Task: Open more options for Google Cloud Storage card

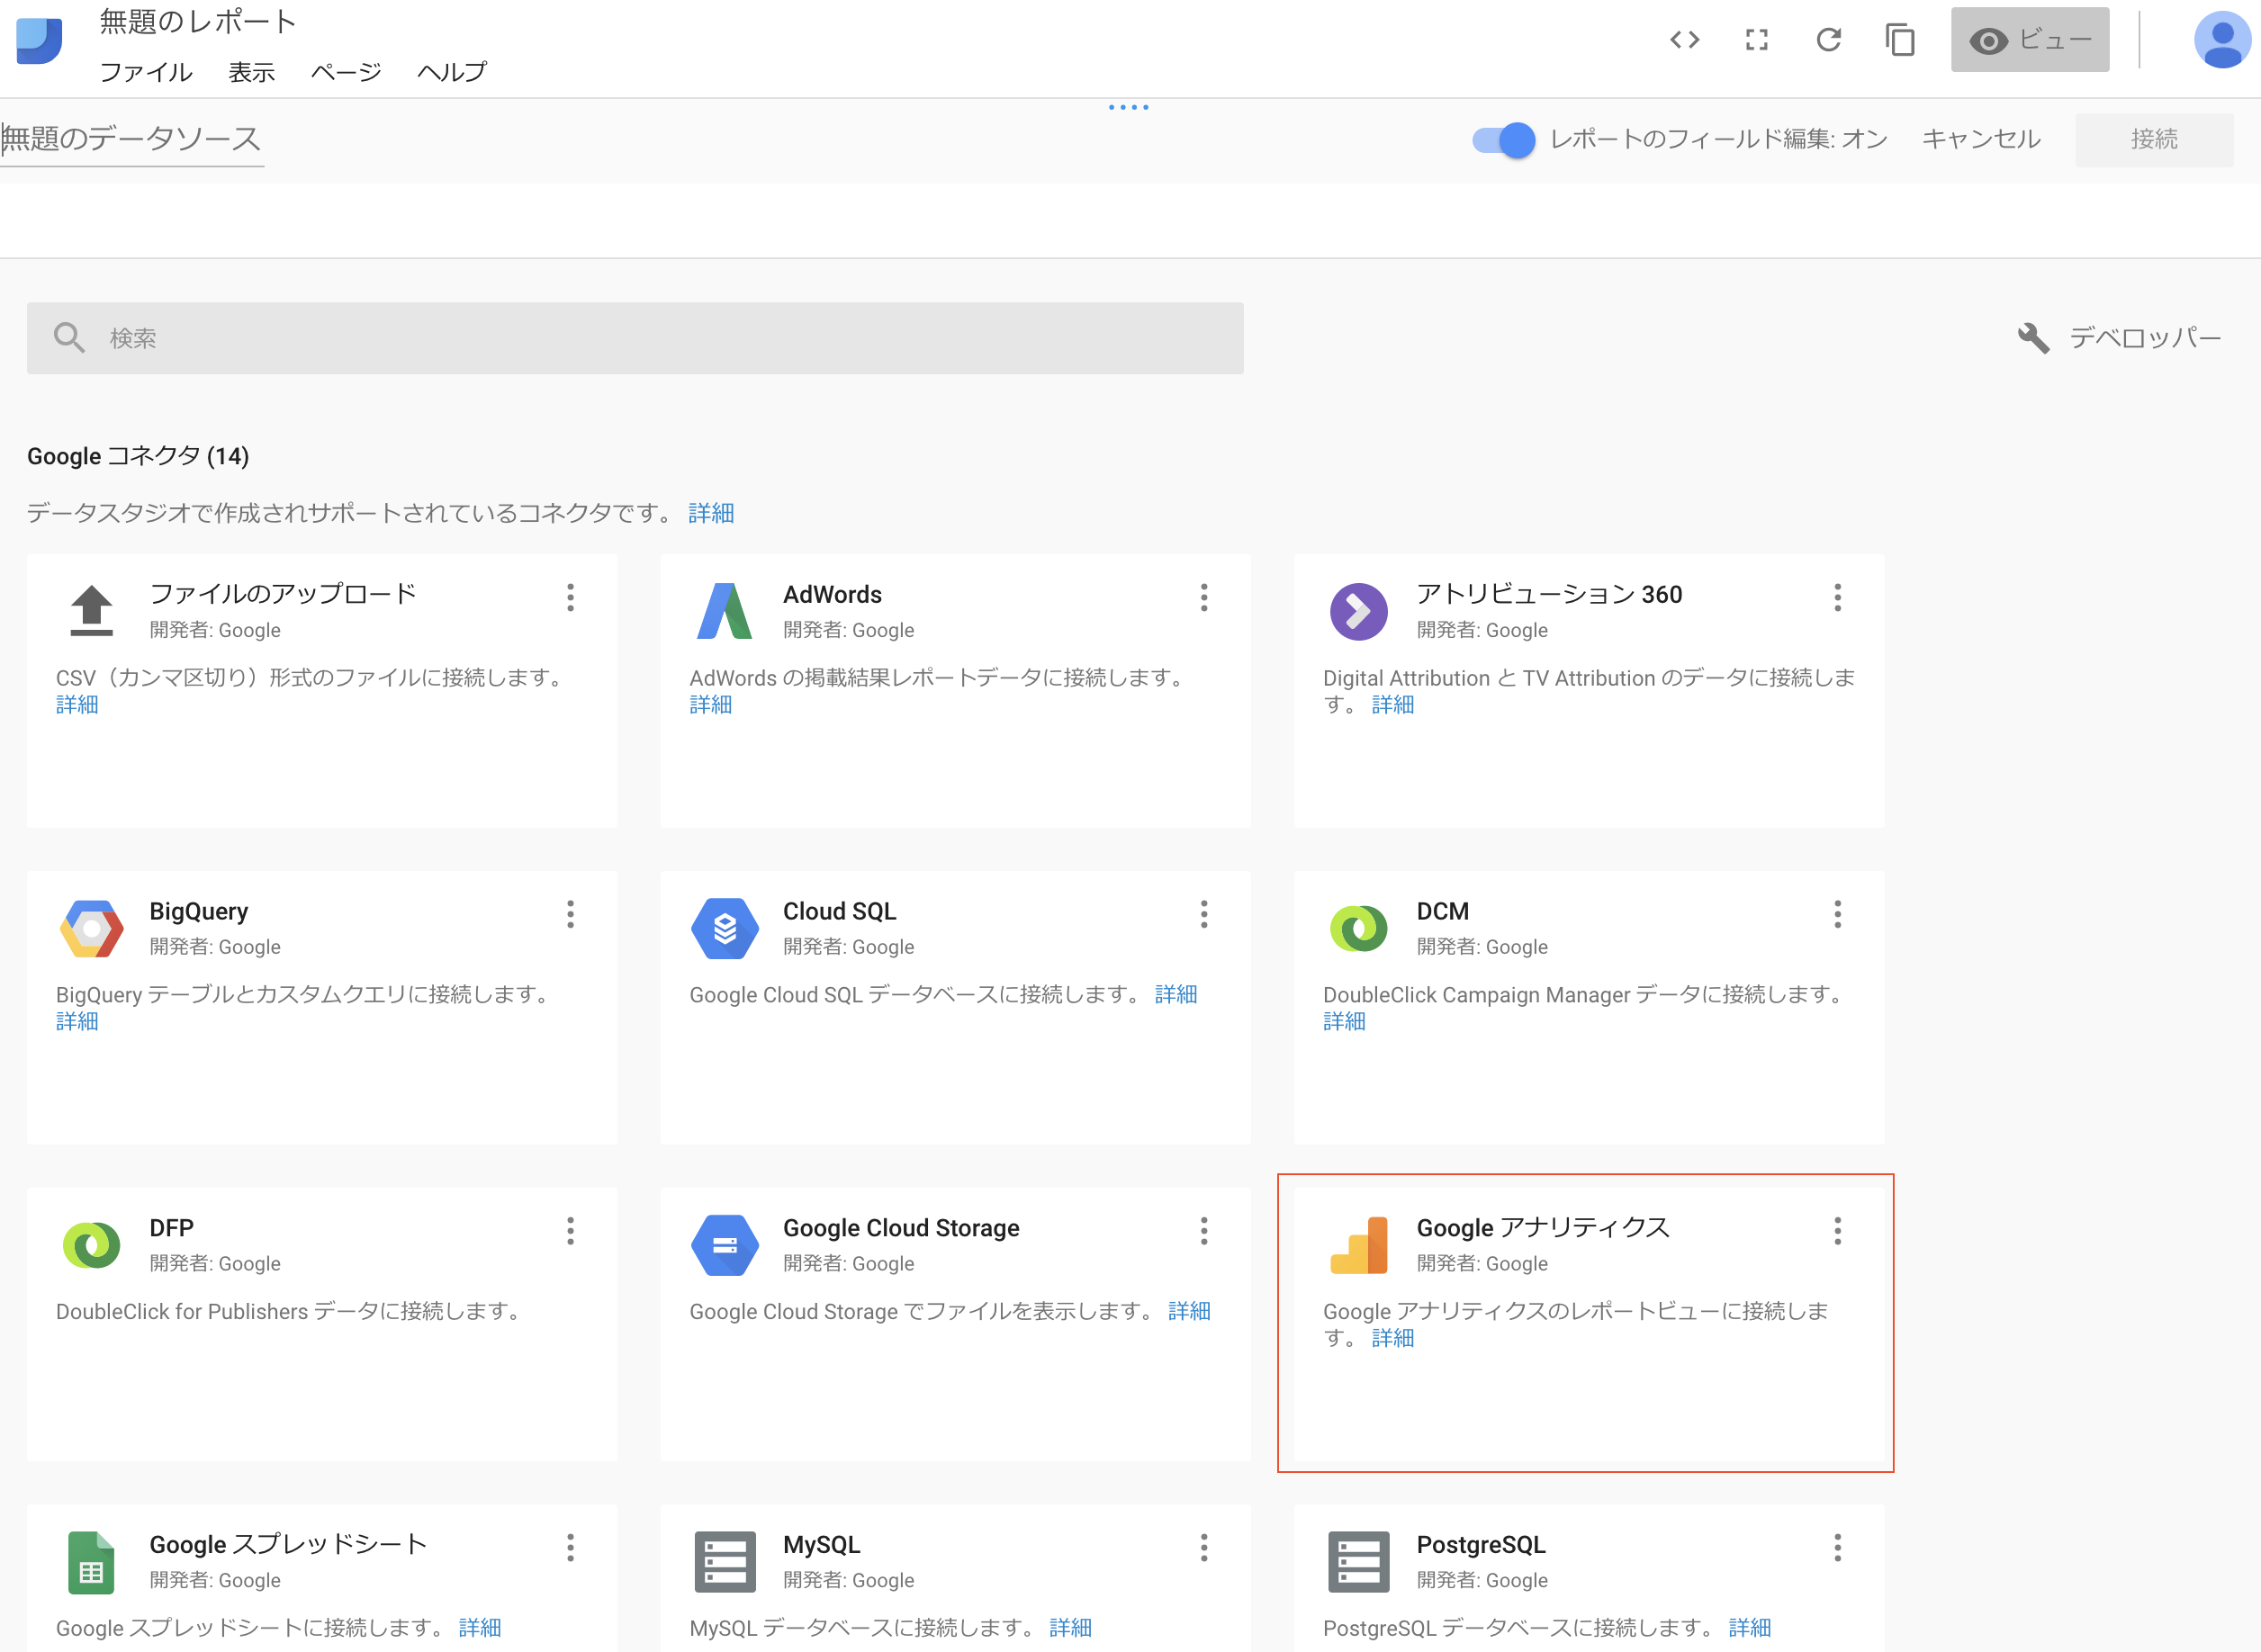Action: click(1203, 1231)
